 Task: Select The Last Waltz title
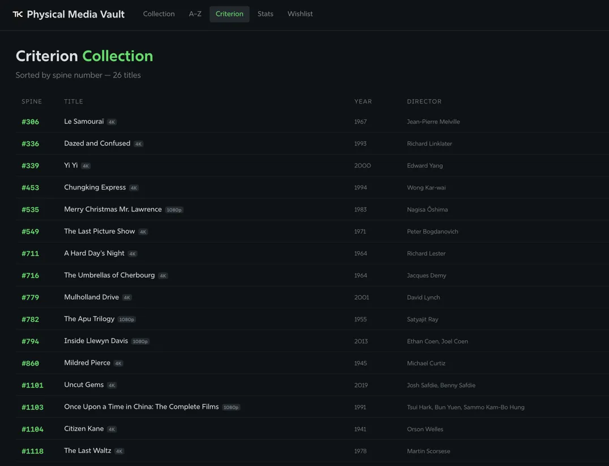[87, 451]
